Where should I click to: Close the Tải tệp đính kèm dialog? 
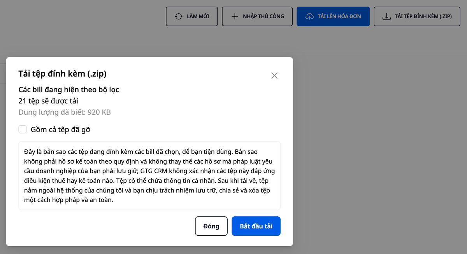(x=274, y=75)
